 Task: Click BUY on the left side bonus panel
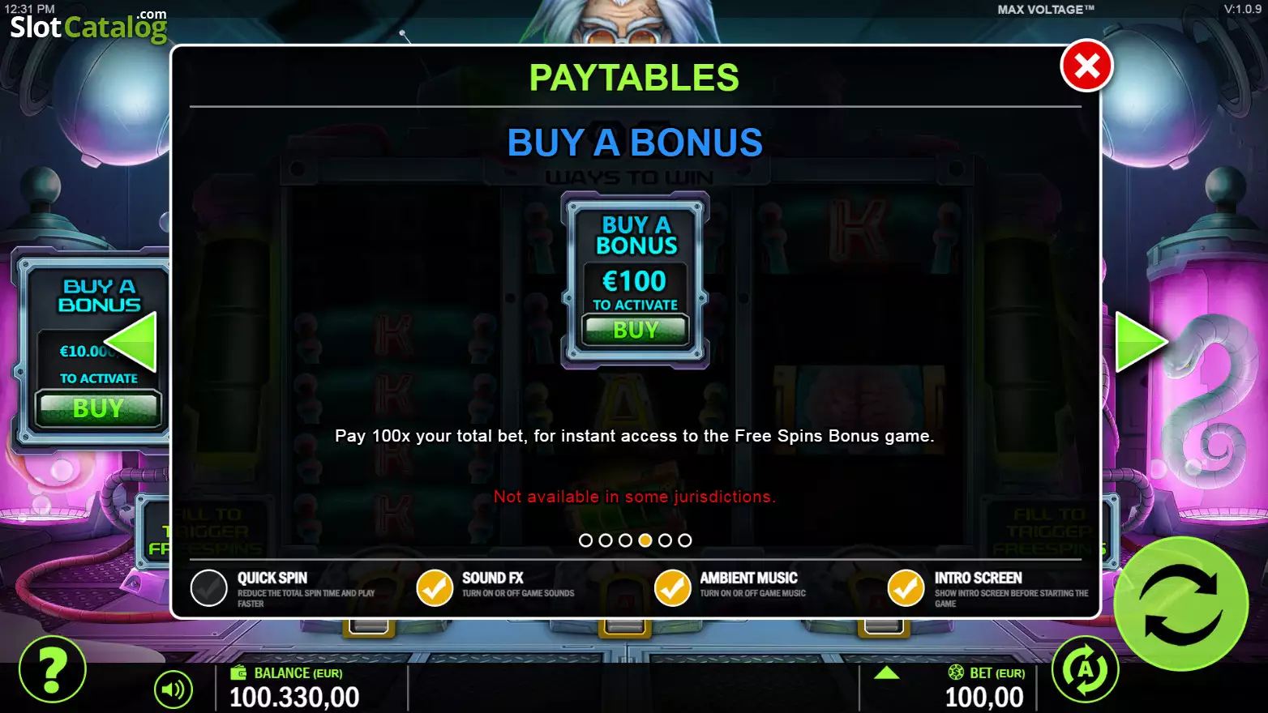pos(98,408)
